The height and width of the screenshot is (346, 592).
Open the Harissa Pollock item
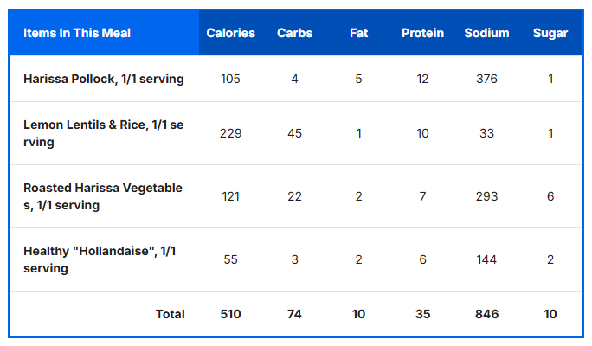[103, 79]
